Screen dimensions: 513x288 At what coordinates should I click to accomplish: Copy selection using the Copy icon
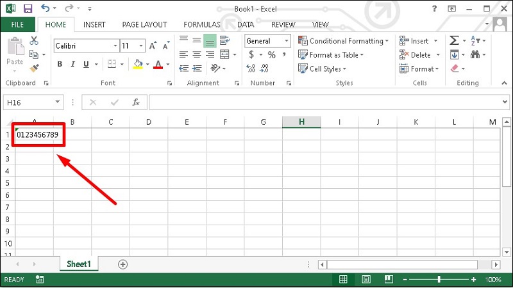pos(34,54)
